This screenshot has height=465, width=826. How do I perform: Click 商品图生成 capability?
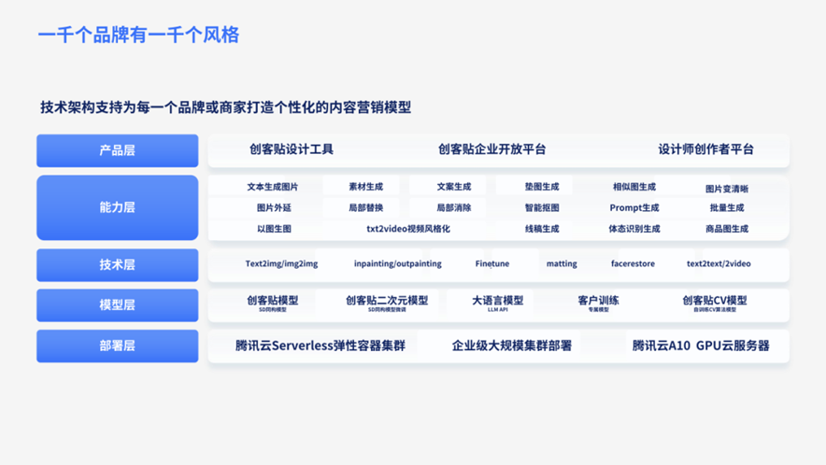727,229
